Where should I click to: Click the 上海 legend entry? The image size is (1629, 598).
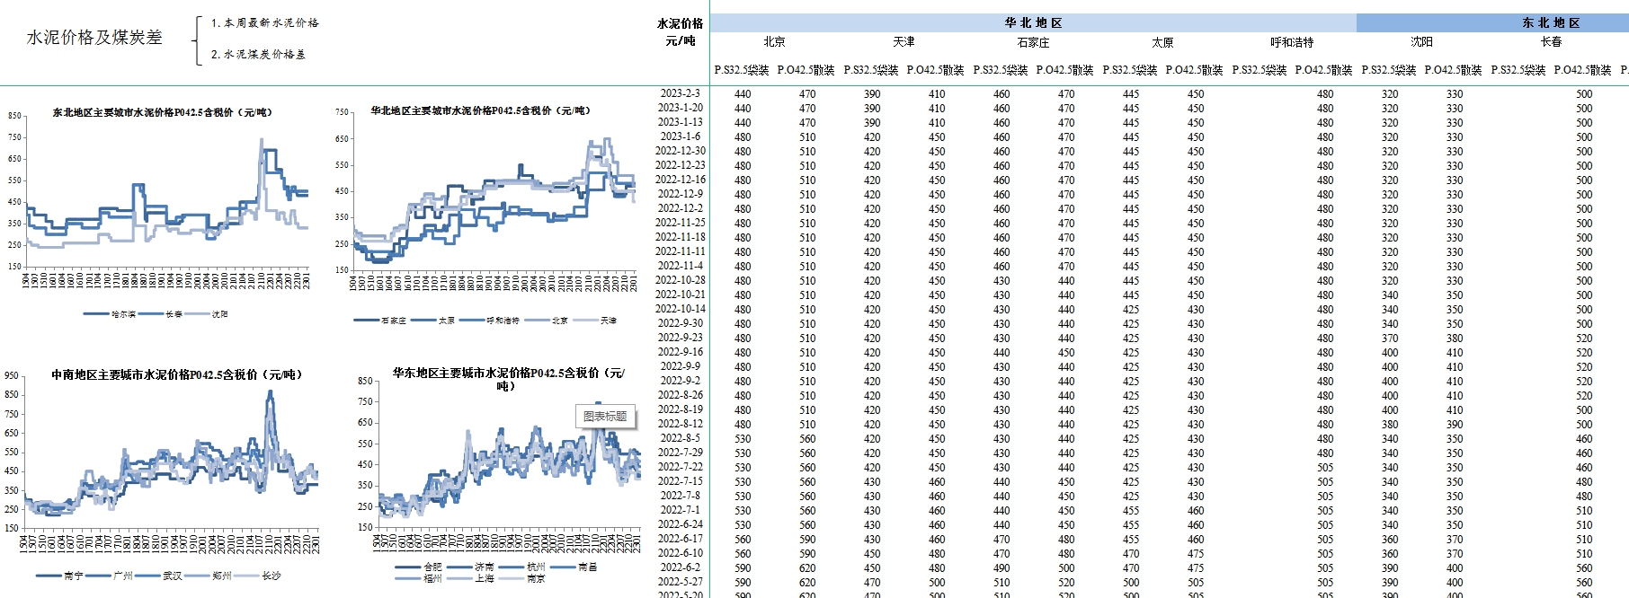point(484,578)
